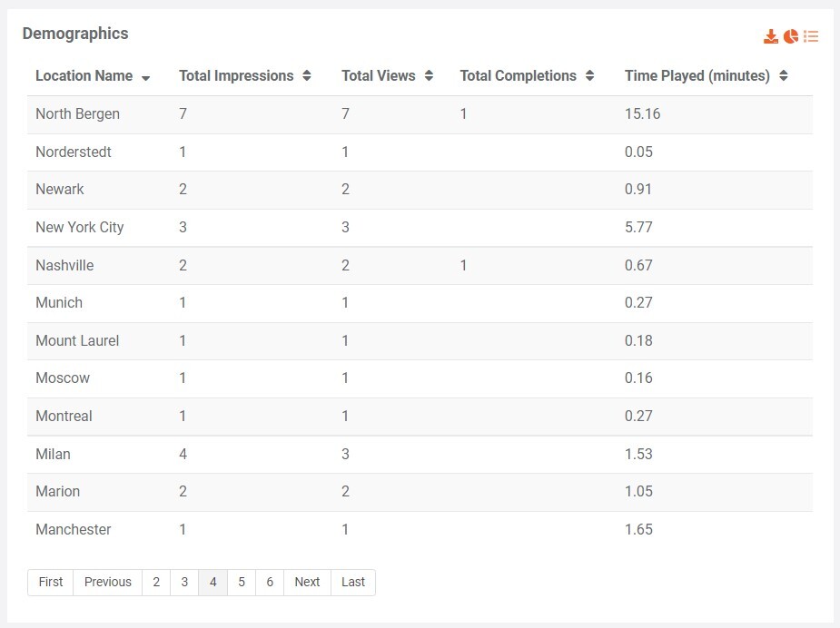Switch to pie chart view
Image resolution: width=840 pixels, height=628 pixels.
coord(791,36)
